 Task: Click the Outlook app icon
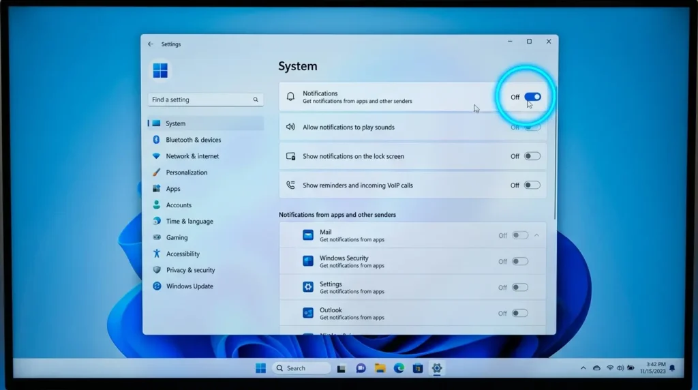pyautogui.click(x=308, y=313)
